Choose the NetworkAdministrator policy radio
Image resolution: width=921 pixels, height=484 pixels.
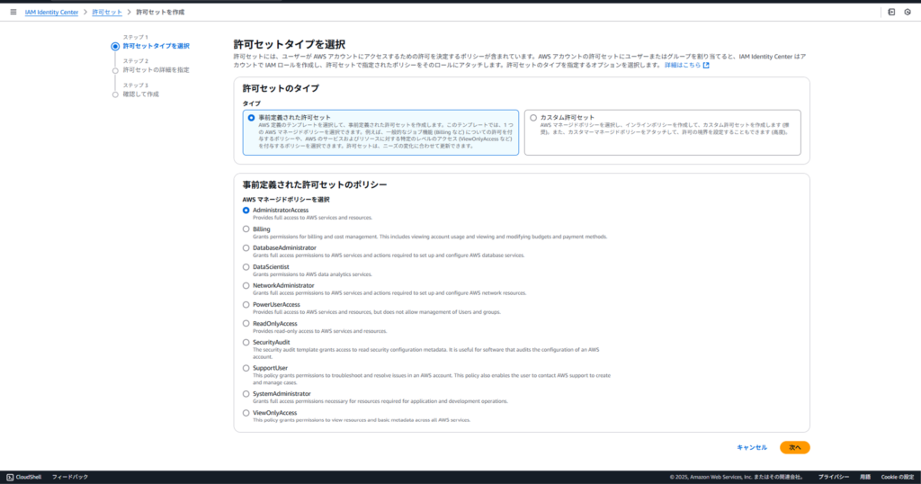pyautogui.click(x=246, y=285)
